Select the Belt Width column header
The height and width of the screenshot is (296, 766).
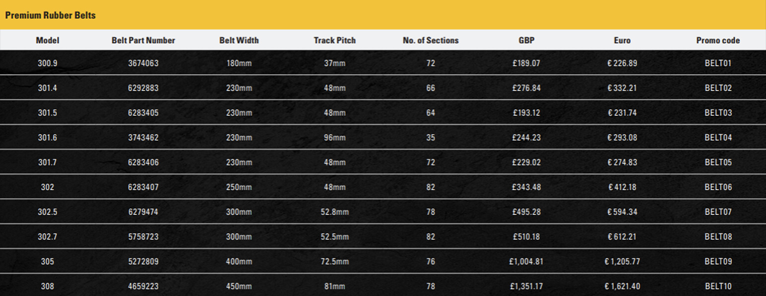239,41
